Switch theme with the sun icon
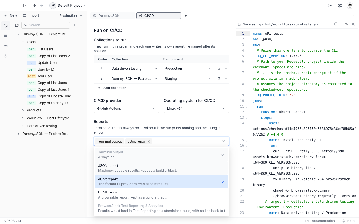Image resolution: width=359 pixels, height=224 pixels. (330, 6)
